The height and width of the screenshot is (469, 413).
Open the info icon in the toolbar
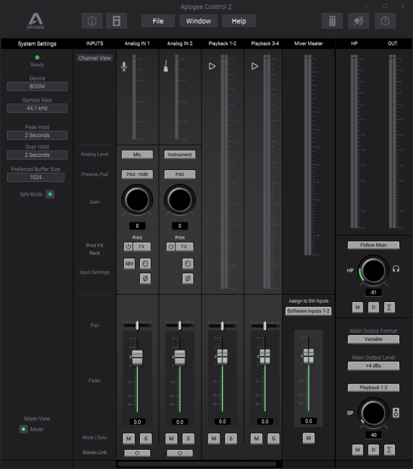[x=92, y=21]
